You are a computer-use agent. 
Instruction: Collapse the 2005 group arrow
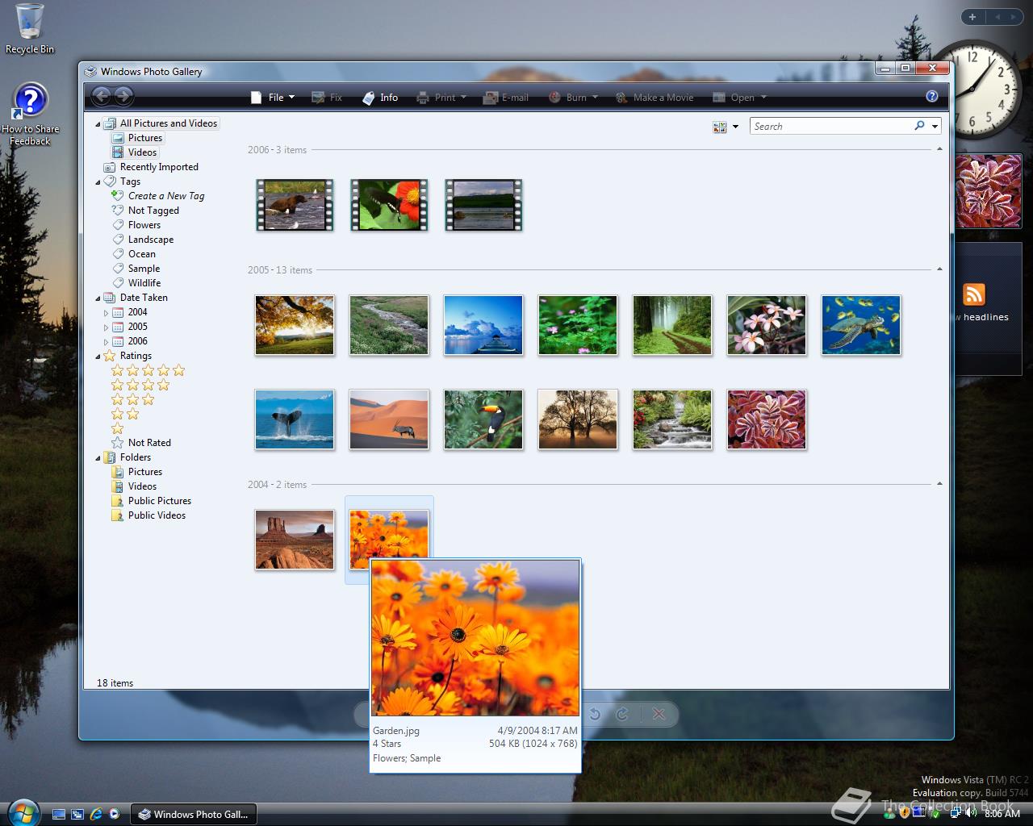click(x=939, y=269)
